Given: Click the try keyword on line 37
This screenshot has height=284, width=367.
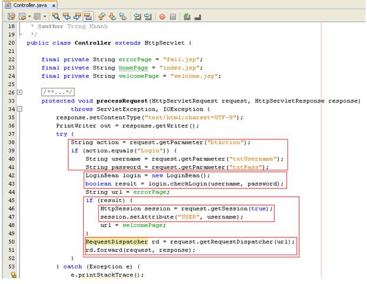Looking at the screenshot, I should coord(61,134).
